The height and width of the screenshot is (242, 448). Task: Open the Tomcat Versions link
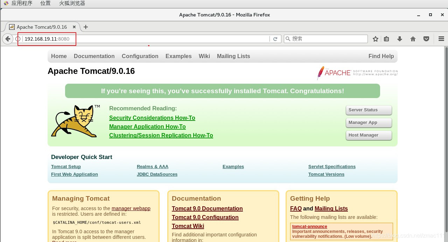point(326,174)
